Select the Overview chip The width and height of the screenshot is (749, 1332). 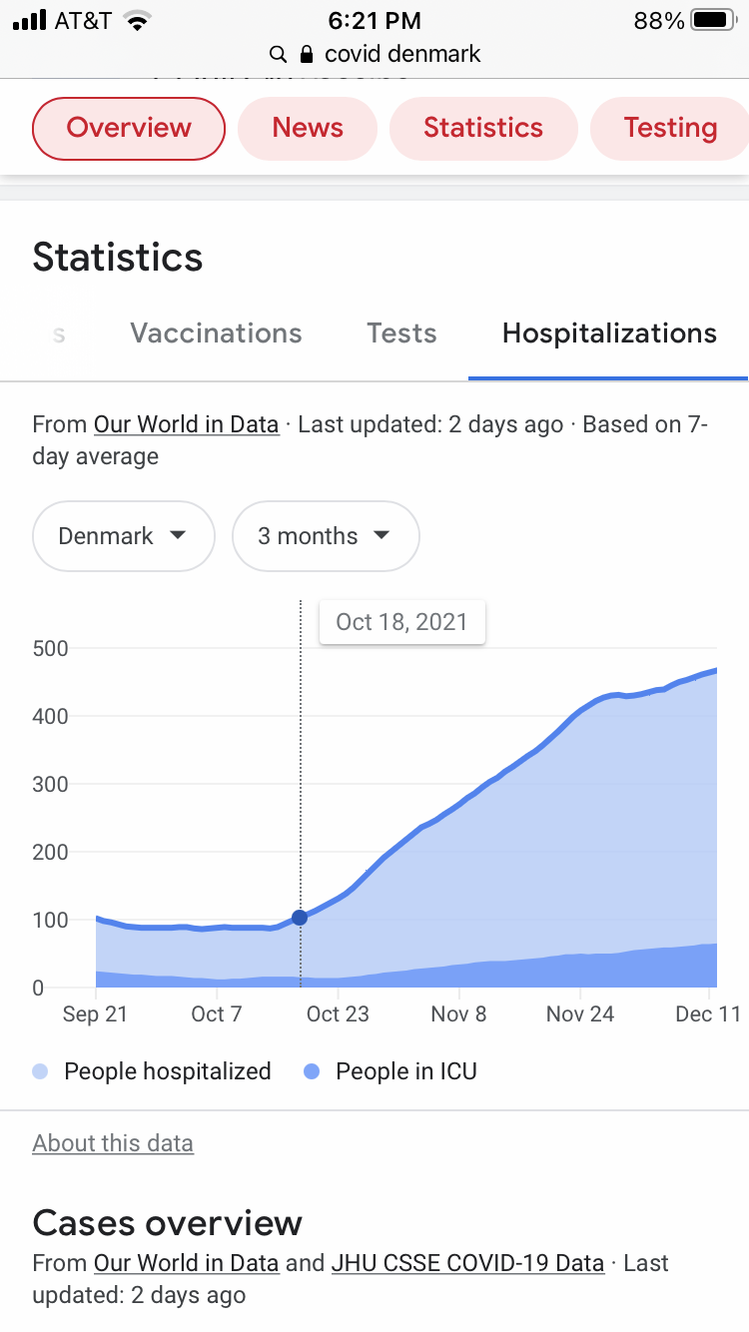129,128
